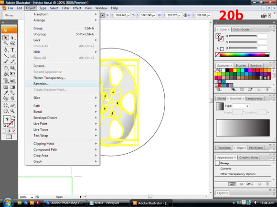Screen dimensions: 277x207
Task: Select the Pen tool
Action: [6, 50]
